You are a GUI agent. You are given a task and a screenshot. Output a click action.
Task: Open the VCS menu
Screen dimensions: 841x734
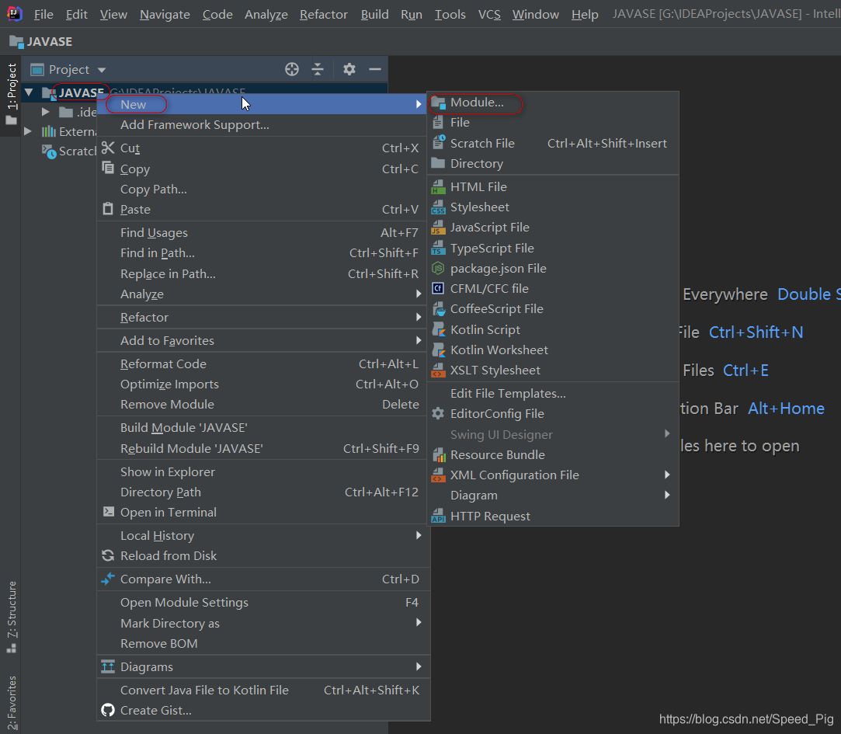click(x=489, y=15)
